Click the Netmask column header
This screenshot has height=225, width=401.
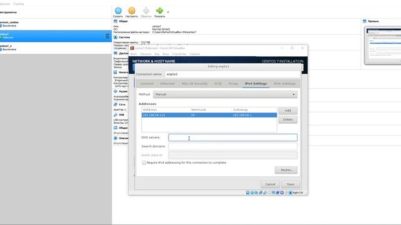(199, 110)
